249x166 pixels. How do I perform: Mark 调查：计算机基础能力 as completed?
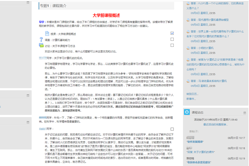(172, 40)
